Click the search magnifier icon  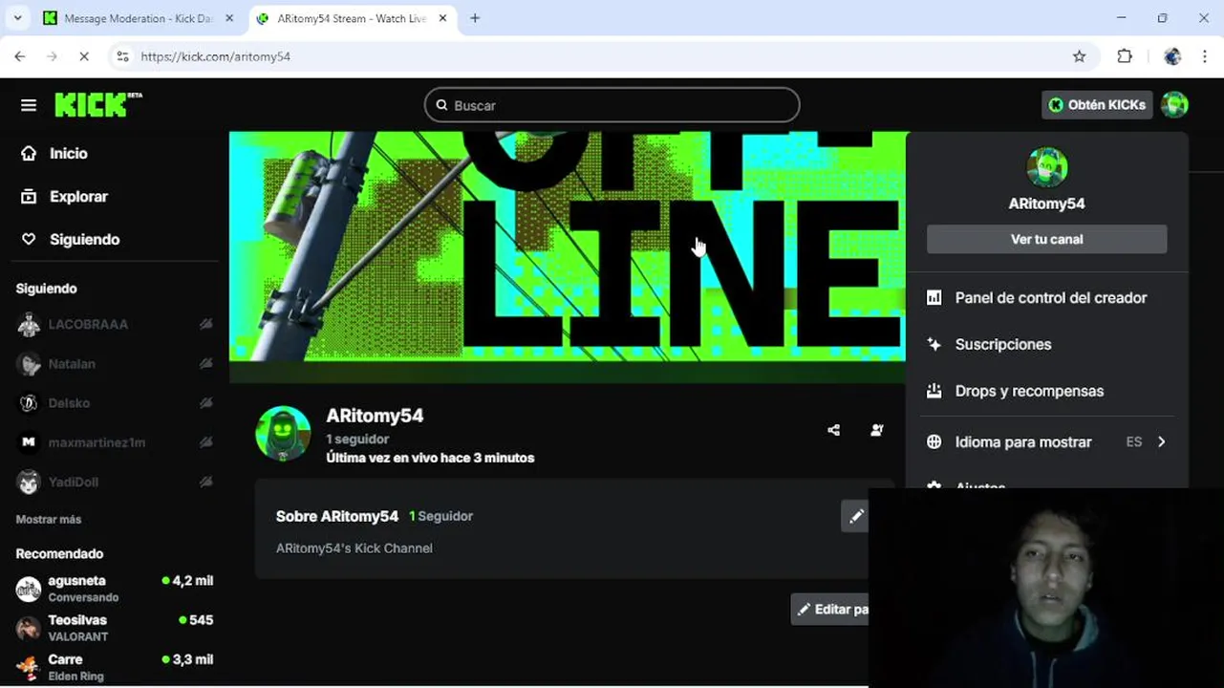[x=441, y=105]
